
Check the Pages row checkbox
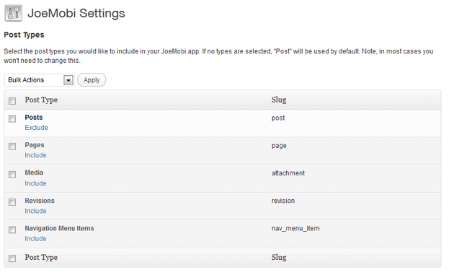(12, 147)
